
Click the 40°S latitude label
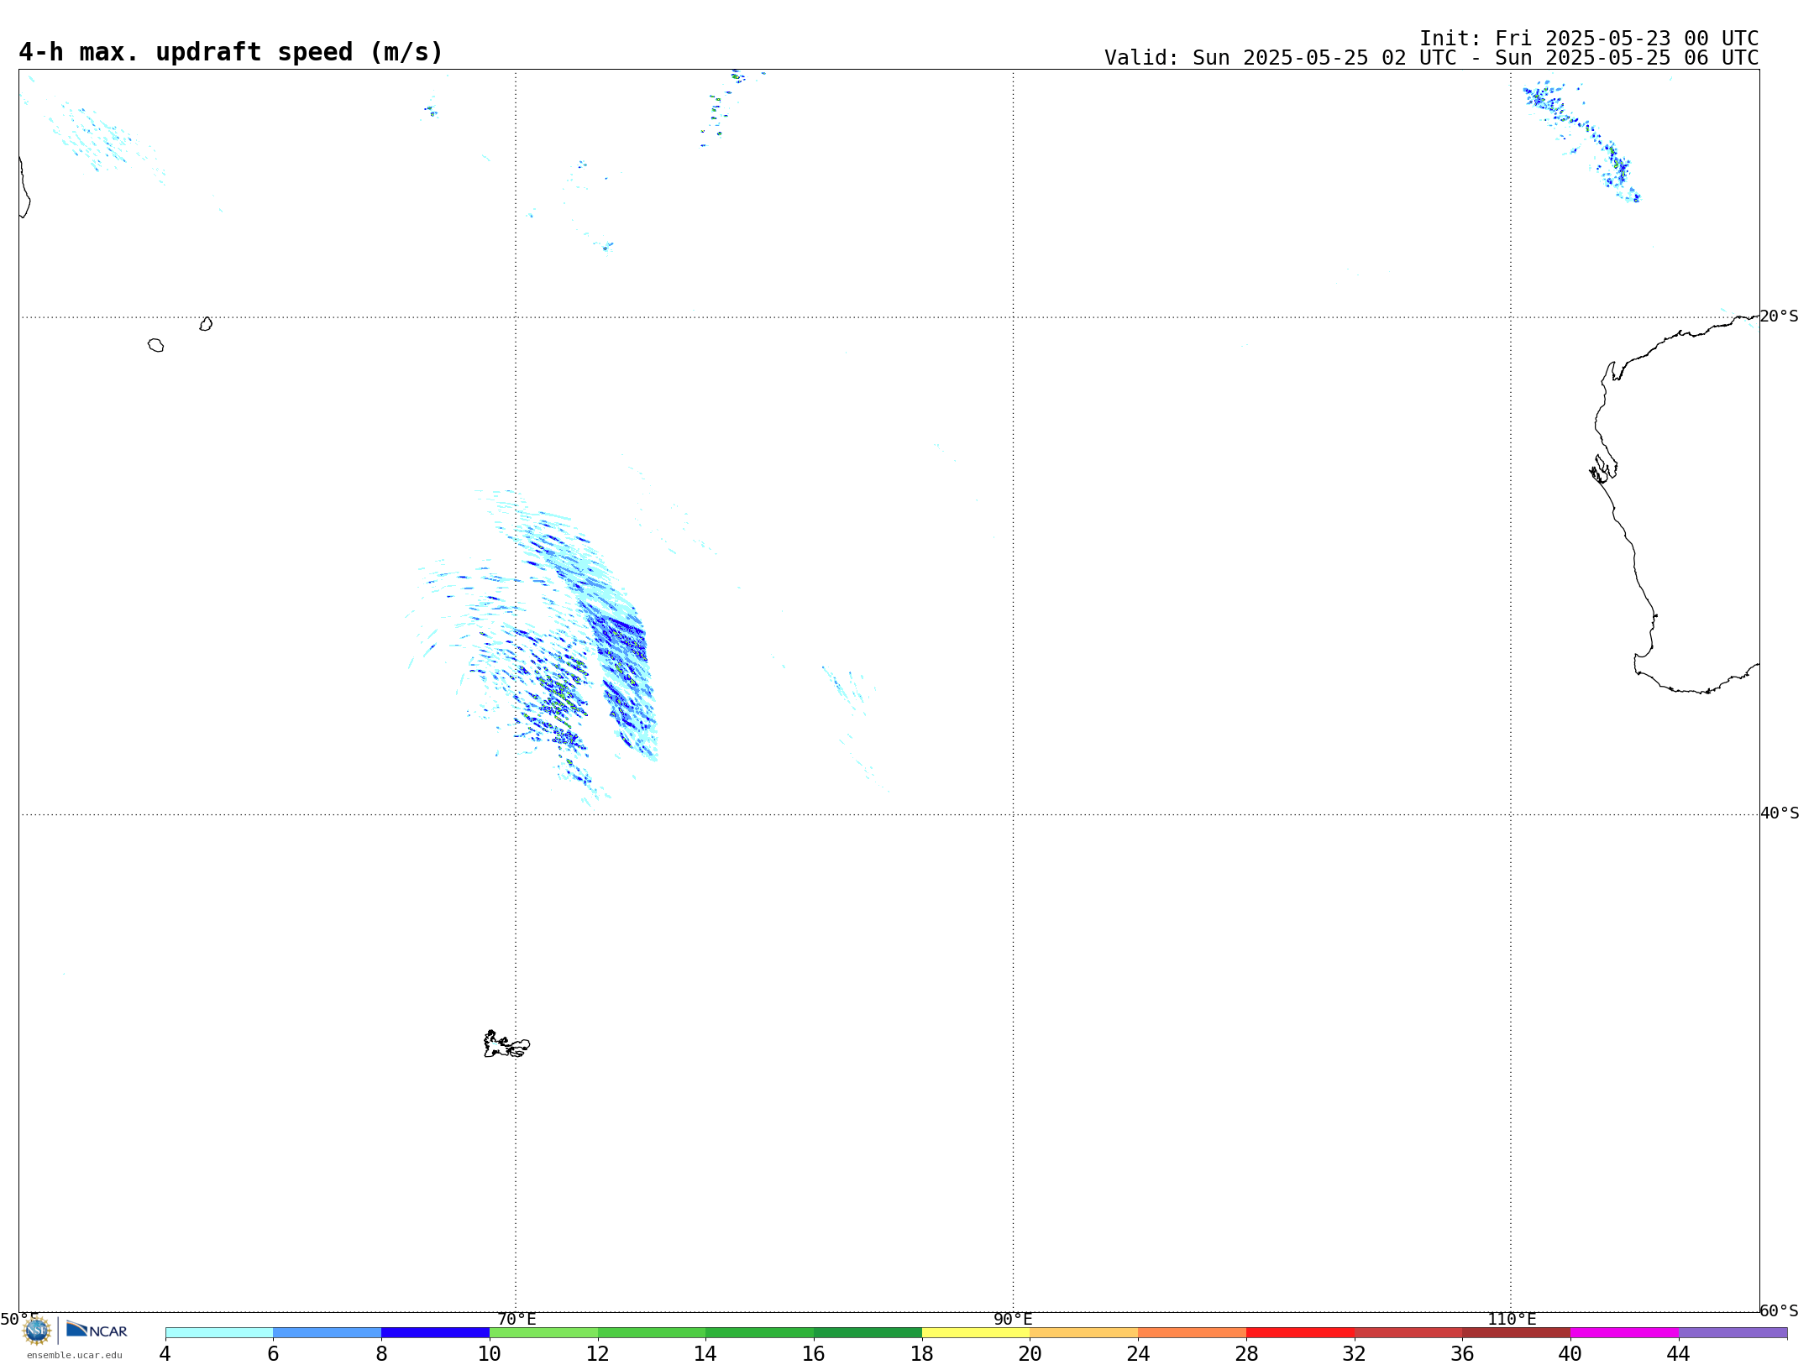[x=1780, y=813]
